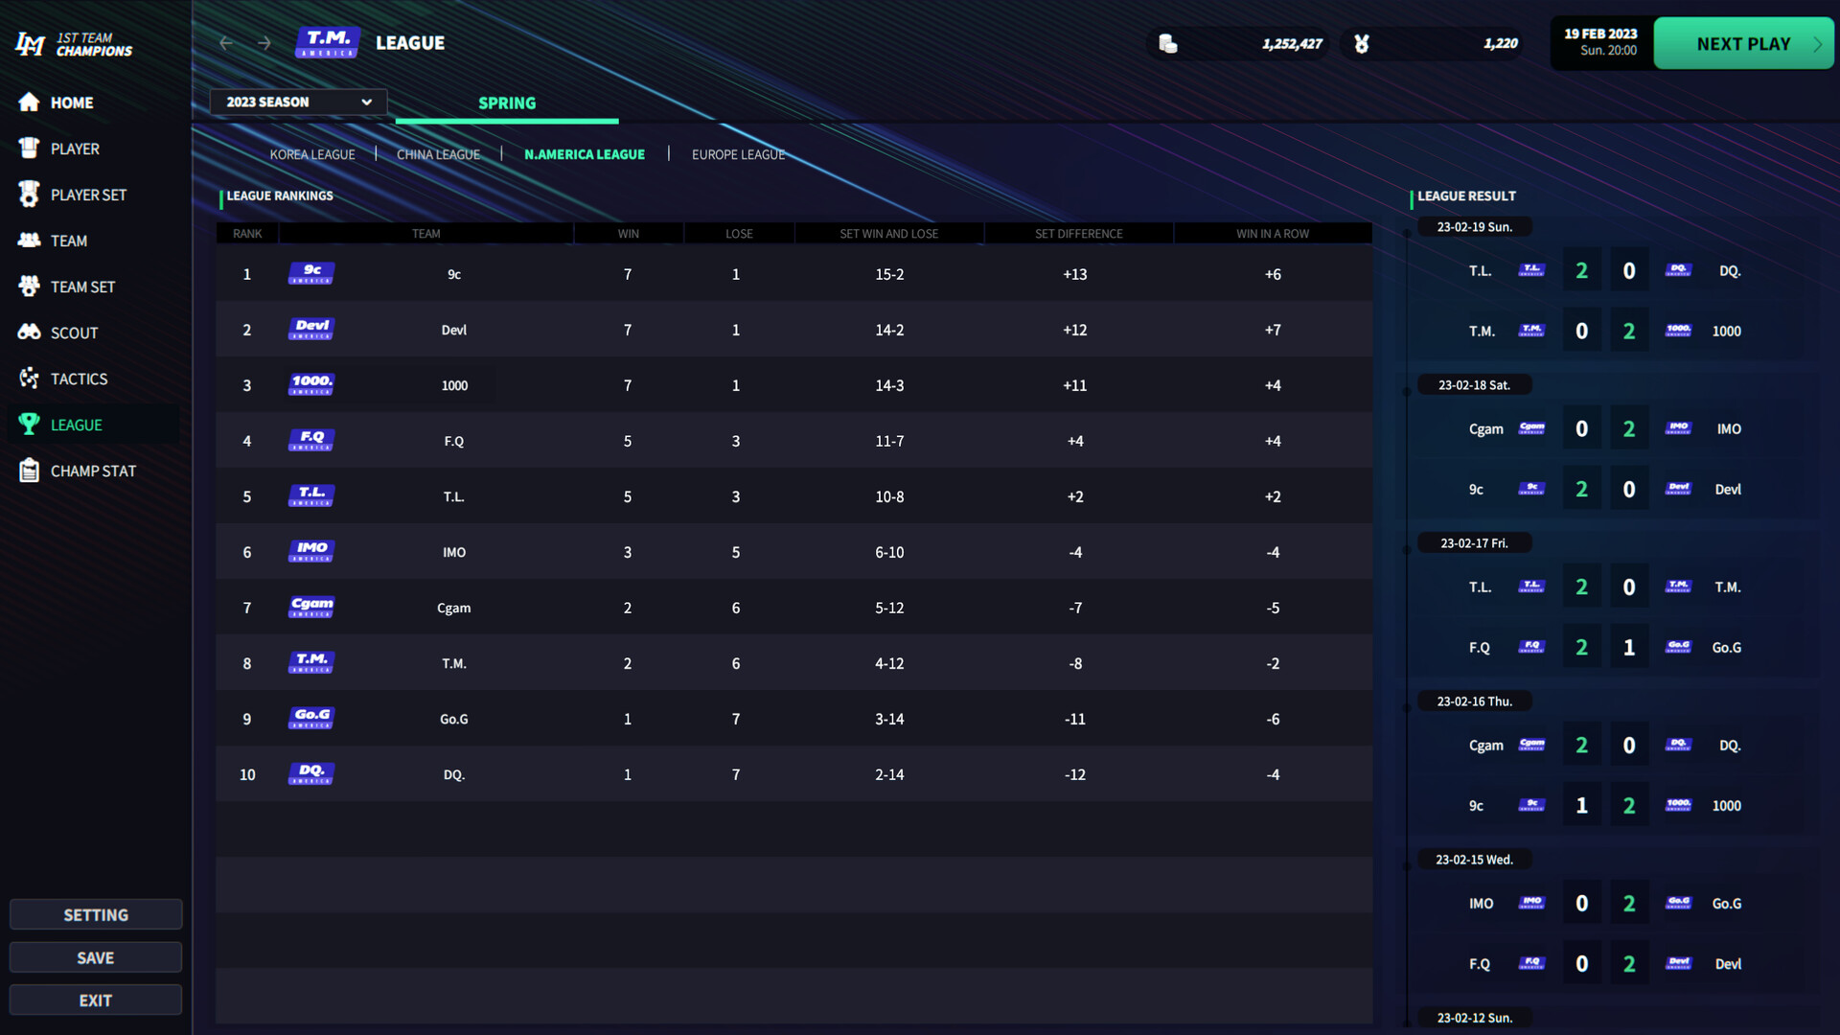The image size is (1840, 1035).
Task: Select the EUROPE LEAGUE tab
Action: (x=738, y=153)
